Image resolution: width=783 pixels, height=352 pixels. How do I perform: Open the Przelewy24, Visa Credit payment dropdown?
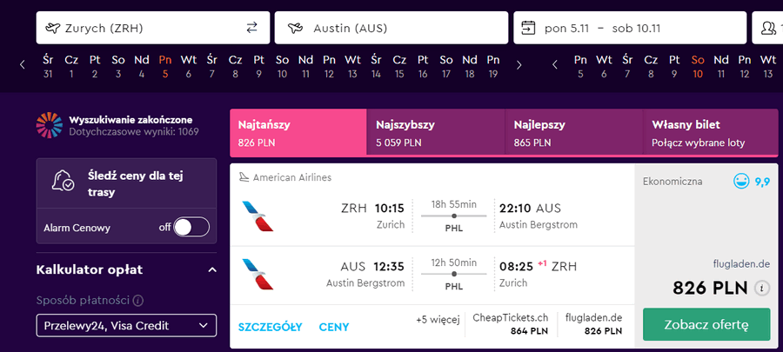(x=126, y=326)
